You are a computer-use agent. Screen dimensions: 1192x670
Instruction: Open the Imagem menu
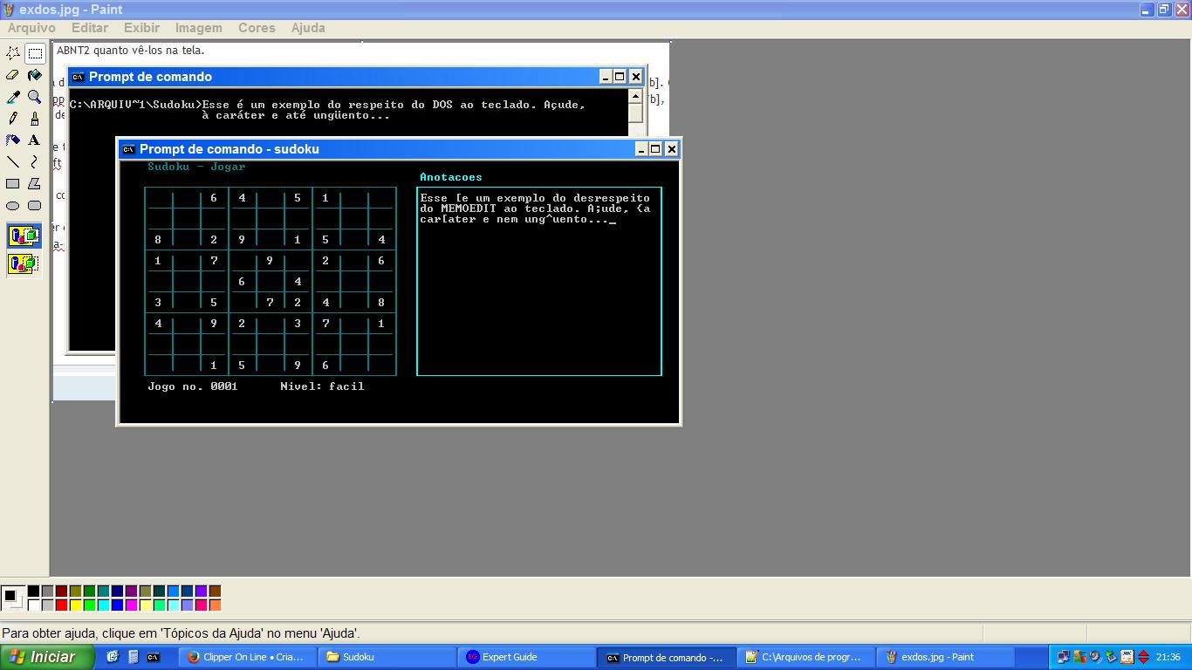pyautogui.click(x=199, y=28)
